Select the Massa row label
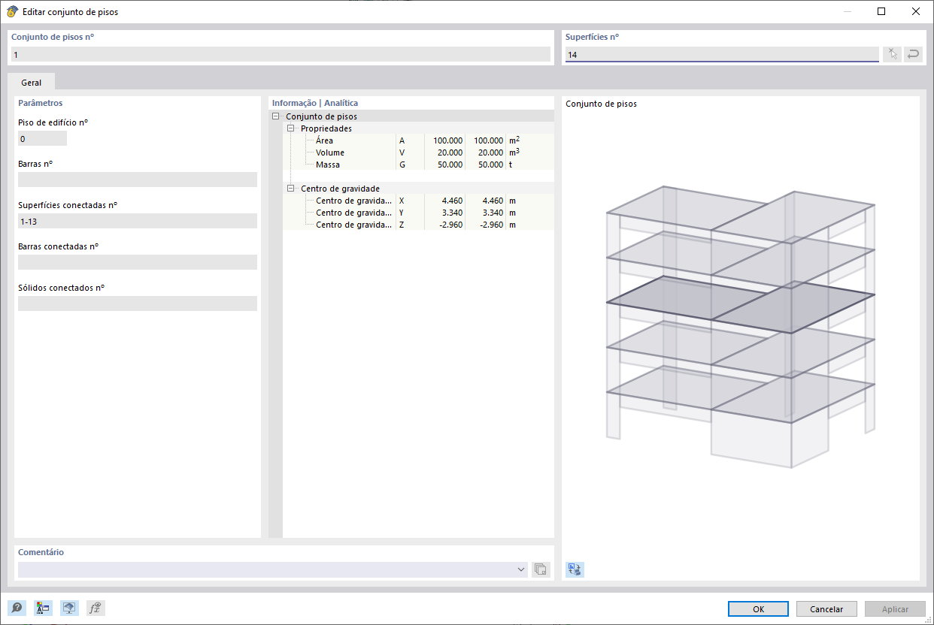934x625 pixels. point(328,165)
